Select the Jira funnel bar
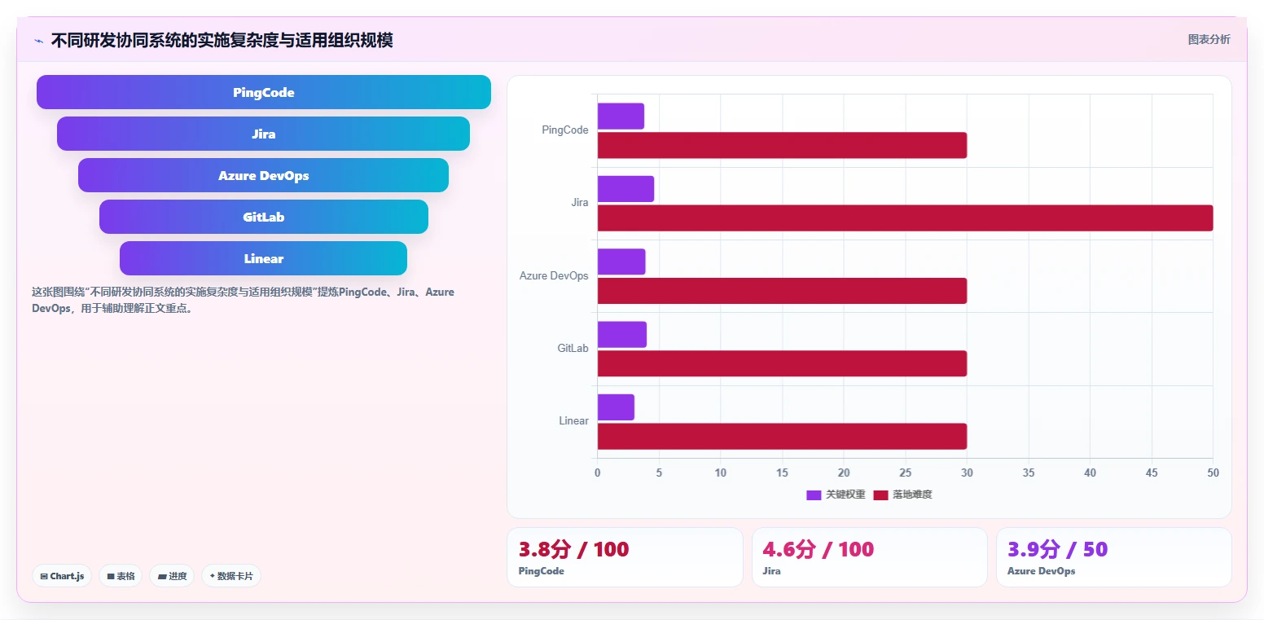 pos(263,134)
